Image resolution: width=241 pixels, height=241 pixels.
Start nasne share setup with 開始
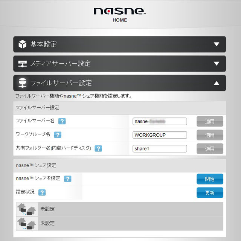210,179
